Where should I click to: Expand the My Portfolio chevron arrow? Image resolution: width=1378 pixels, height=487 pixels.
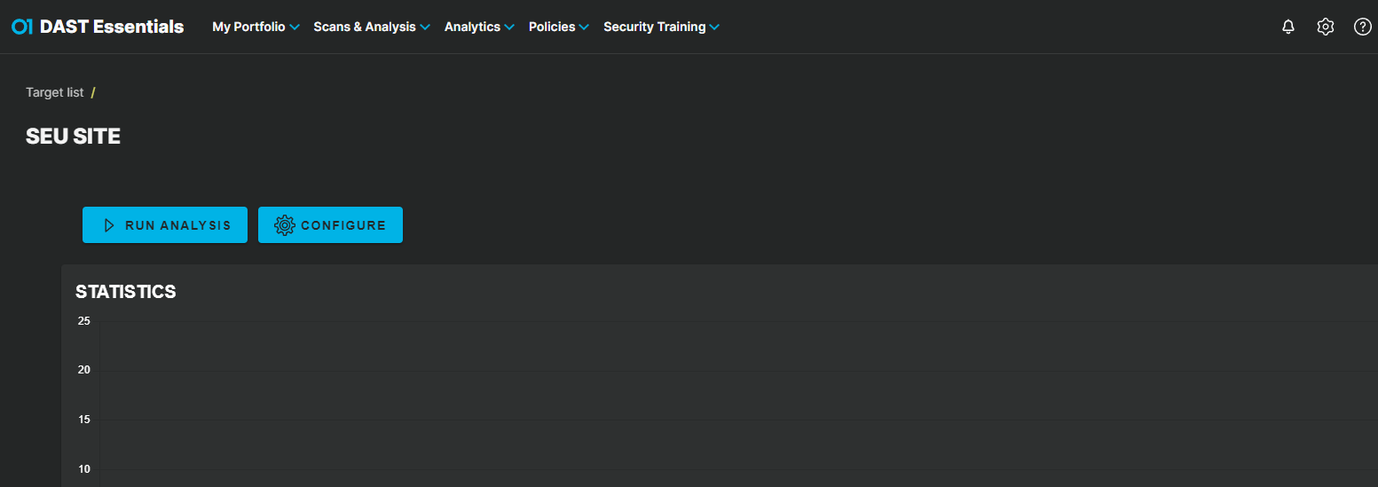pos(295,27)
